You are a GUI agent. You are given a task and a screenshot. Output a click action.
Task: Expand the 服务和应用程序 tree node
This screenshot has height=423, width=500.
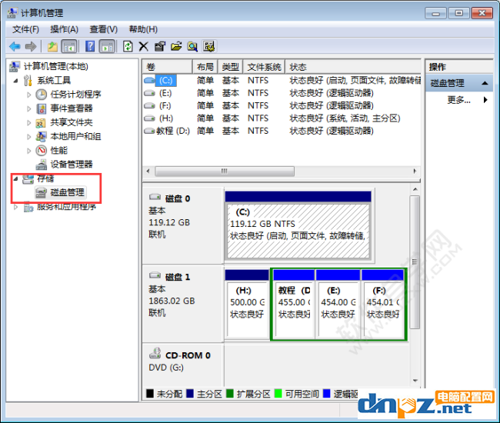click(x=15, y=207)
